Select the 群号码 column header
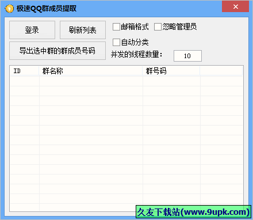Viewport: 253px width, 220px height. coord(171,71)
